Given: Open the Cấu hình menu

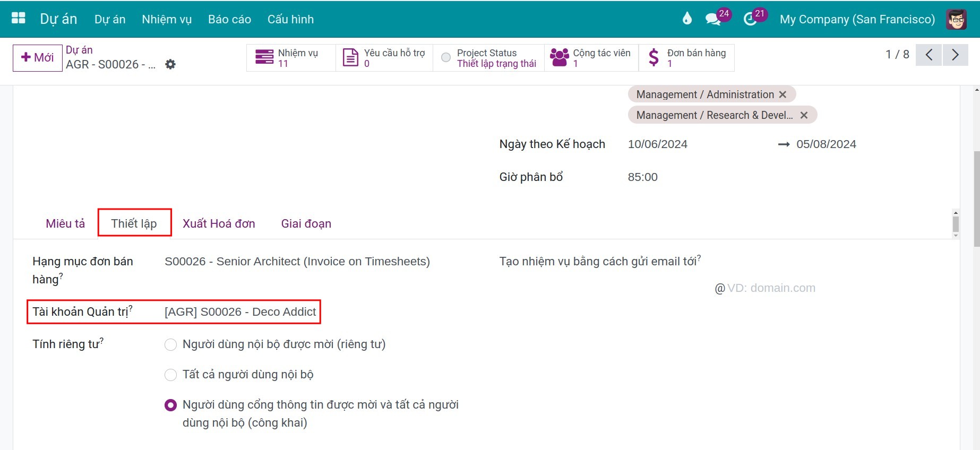Looking at the screenshot, I should (x=290, y=19).
